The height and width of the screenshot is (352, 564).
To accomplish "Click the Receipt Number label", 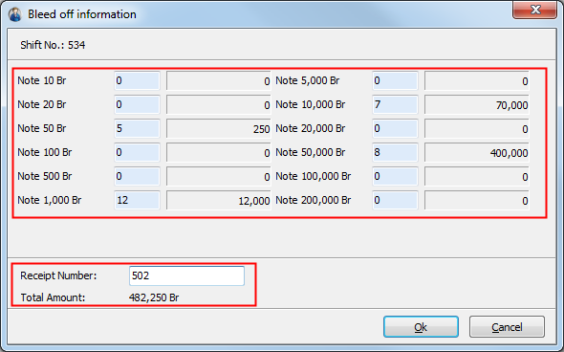I will point(58,275).
